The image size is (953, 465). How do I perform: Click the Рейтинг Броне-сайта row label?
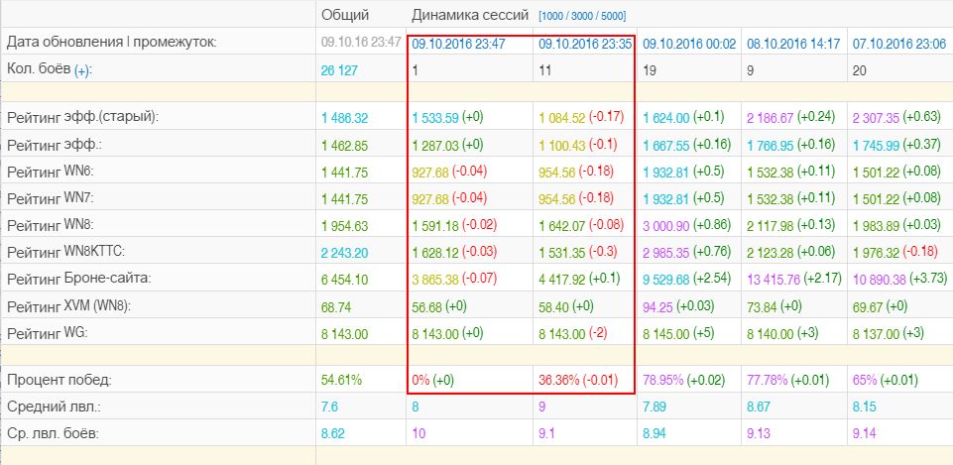tap(79, 279)
